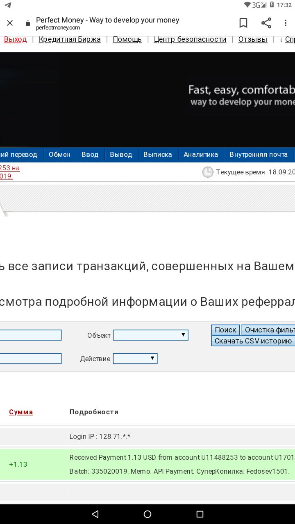Open the Внутренняя почта menu tab
This screenshot has height=524, width=295.
pyautogui.click(x=259, y=155)
